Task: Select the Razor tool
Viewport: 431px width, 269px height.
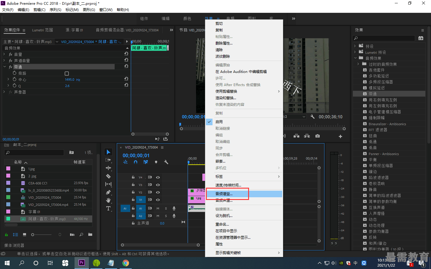Action: point(108,176)
